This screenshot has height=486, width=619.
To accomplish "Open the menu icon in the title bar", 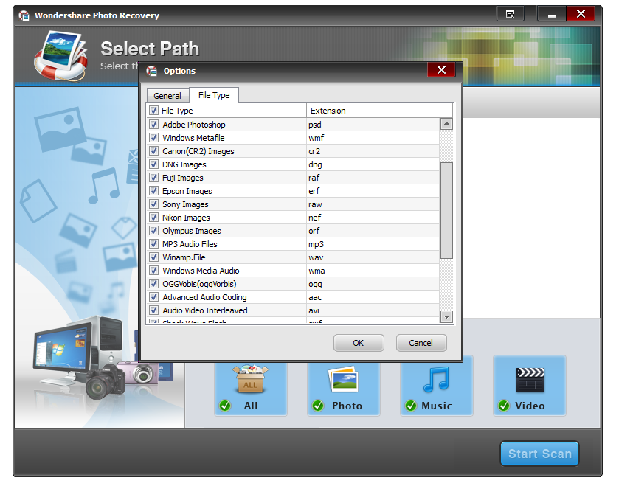I will tap(510, 14).
